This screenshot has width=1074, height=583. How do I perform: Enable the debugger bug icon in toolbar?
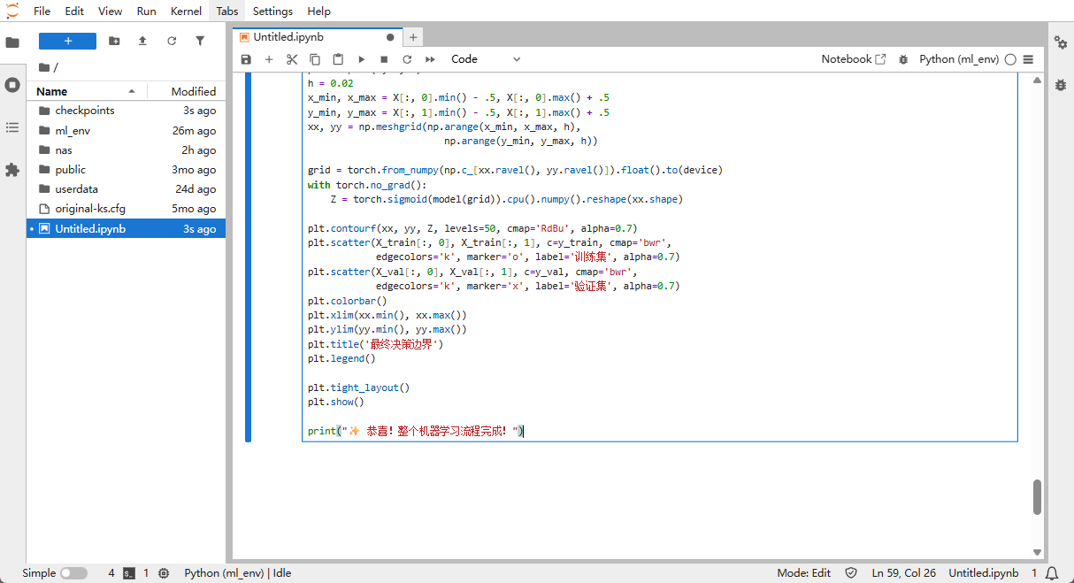[x=903, y=59]
